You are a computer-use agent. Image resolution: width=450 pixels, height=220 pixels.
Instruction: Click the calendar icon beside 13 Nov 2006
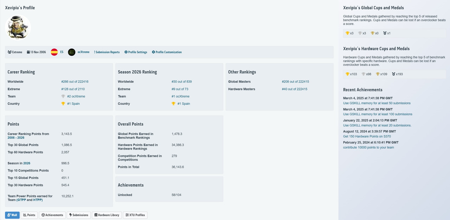(28, 52)
